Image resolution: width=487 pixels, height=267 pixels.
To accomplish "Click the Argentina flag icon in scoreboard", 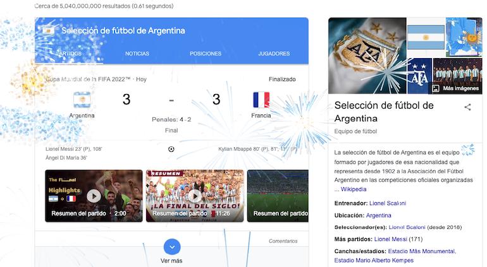I will pos(82,100).
